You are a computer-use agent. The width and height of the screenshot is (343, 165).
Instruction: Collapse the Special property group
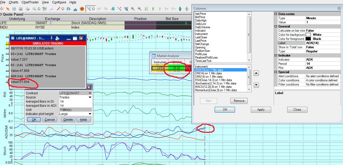tap(276, 72)
